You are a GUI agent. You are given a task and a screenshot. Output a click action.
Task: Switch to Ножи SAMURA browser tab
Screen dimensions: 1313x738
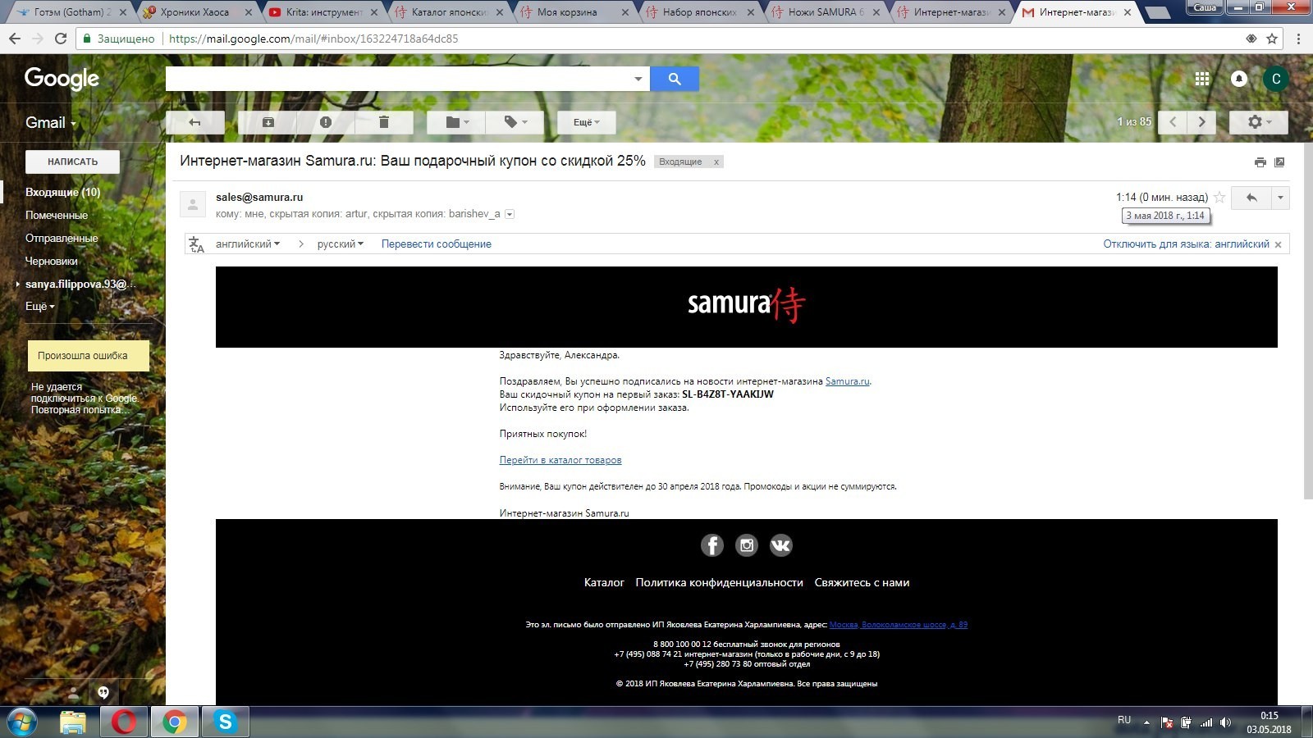coord(826,12)
